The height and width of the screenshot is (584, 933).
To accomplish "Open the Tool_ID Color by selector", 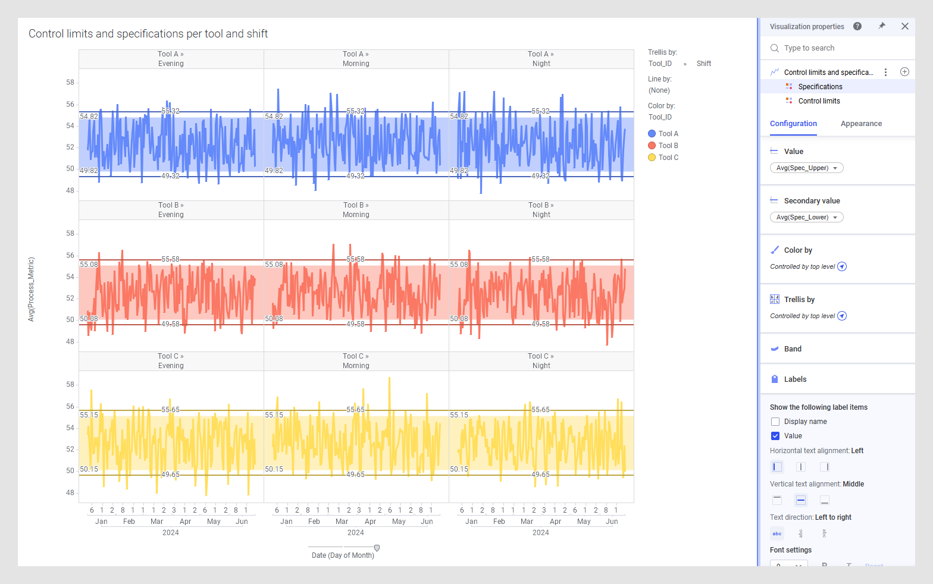I will 660,117.
